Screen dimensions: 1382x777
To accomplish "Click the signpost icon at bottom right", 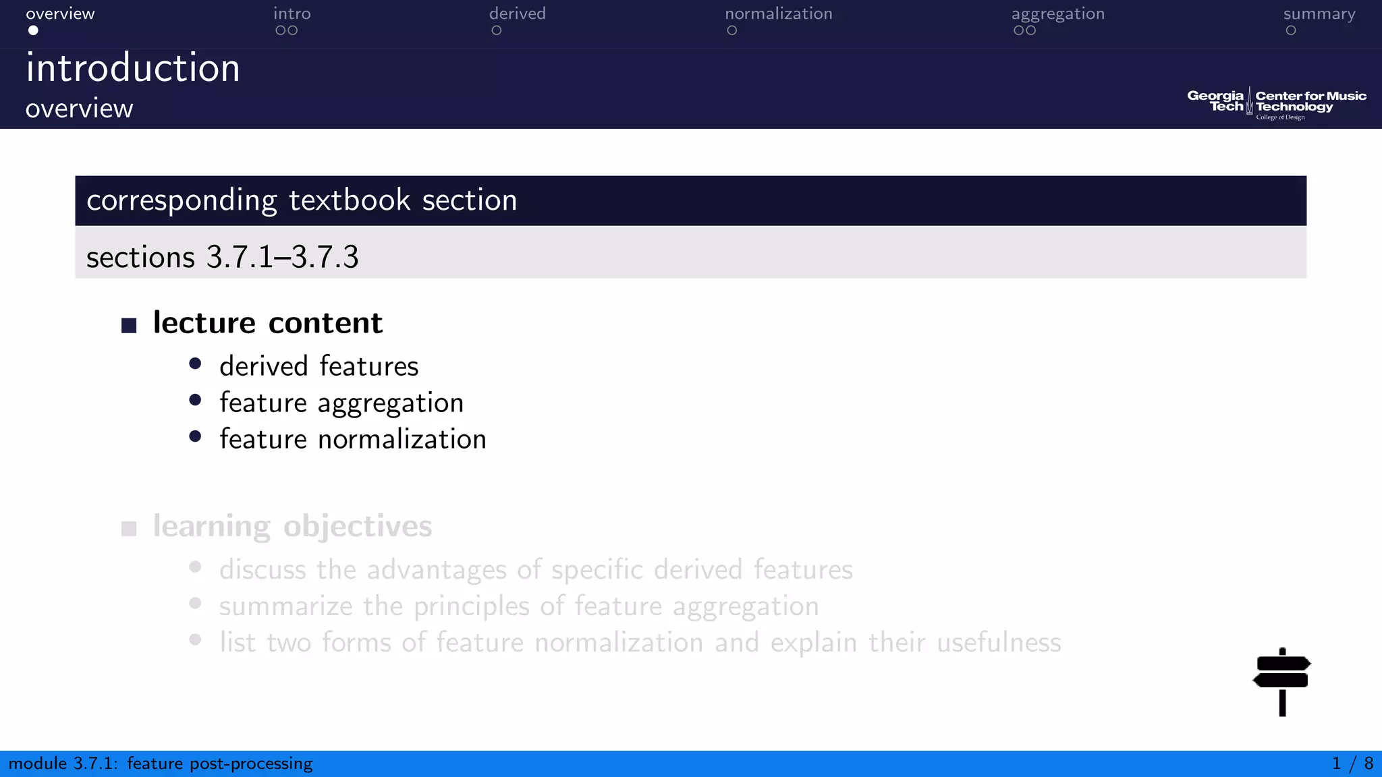I will (x=1281, y=681).
